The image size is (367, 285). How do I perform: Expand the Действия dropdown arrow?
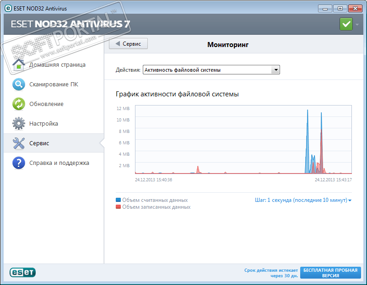(x=276, y=70)
